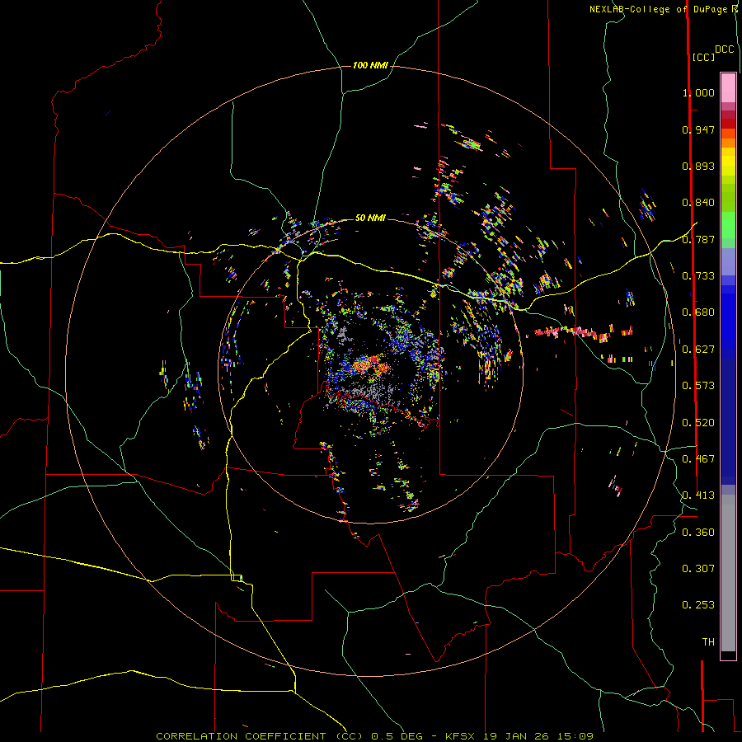
Task: Click the KFSX station ID in caption
Action: click(459, 736)
